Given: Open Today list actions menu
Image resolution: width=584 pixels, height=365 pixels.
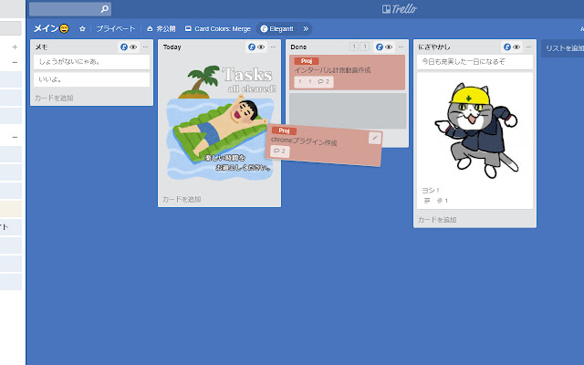Looking at the screenshot, I should point(273,47).
